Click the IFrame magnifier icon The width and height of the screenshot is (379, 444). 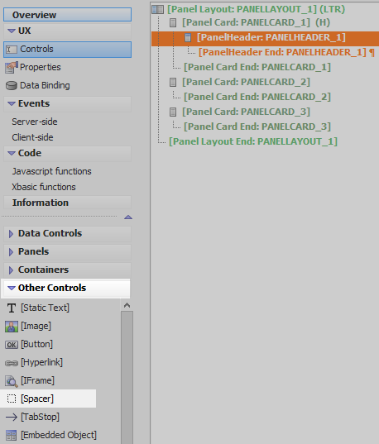12,381
